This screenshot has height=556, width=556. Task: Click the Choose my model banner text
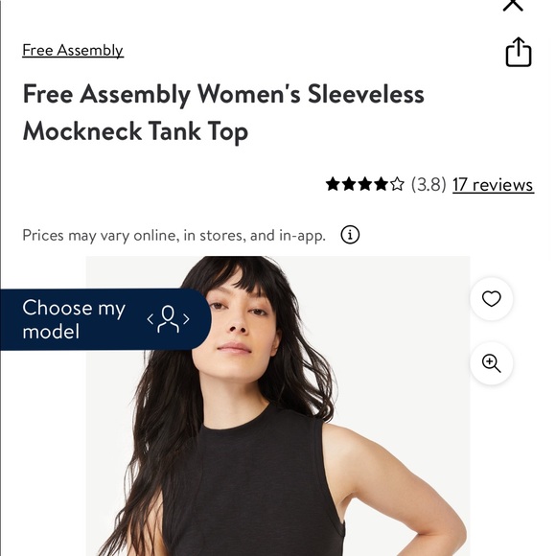pos(74,319)
